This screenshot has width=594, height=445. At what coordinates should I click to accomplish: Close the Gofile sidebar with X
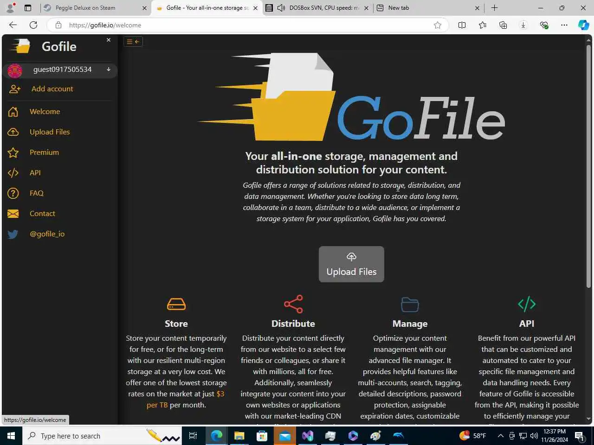click(109, 40)
